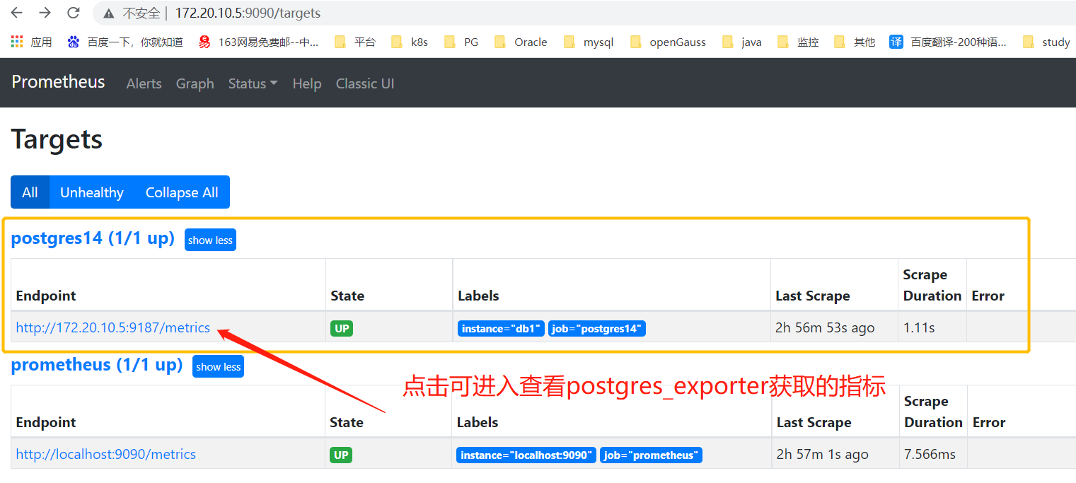1076x483 pixels.
Task: Open the k8s bookmark folder
Action: 410,42
